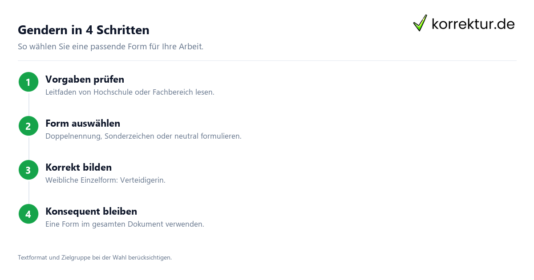Click the green checkmark logo icon
This screenshot has height=280, width=534.
click(x=420, y=23)
